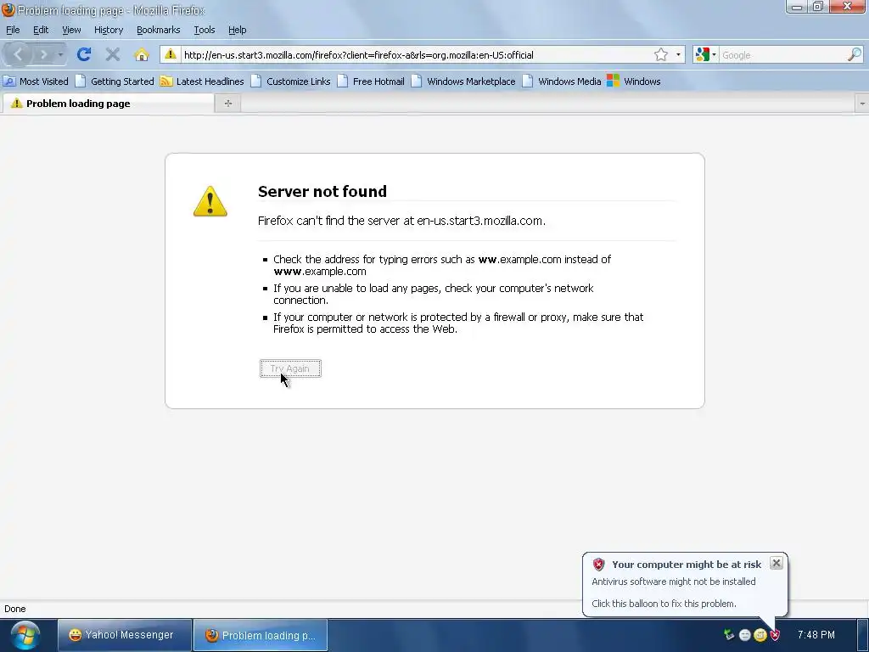Open a new tab with the plus button
This screenshot has height=652, width=869.
pyautogui.click(x=227, y=103)
